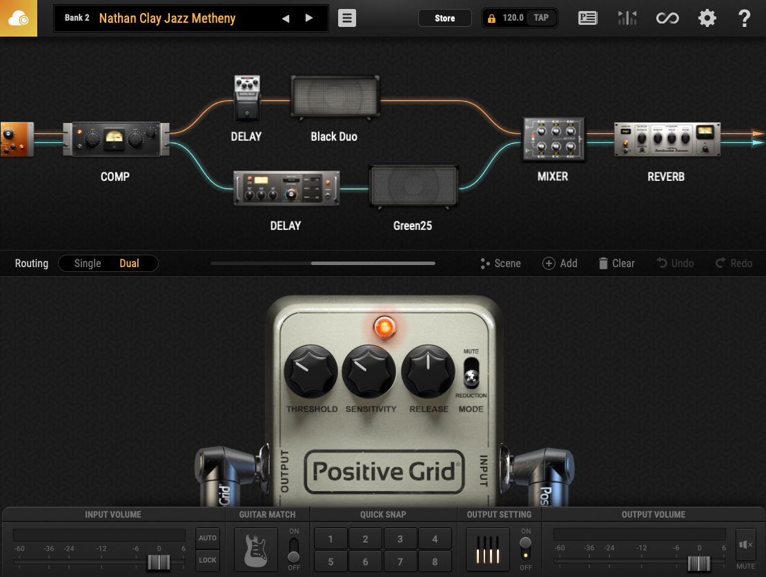This screenshot has height=577, width=766.
Task: Tap the TAP tempo button
Action: tap(541, 17)
